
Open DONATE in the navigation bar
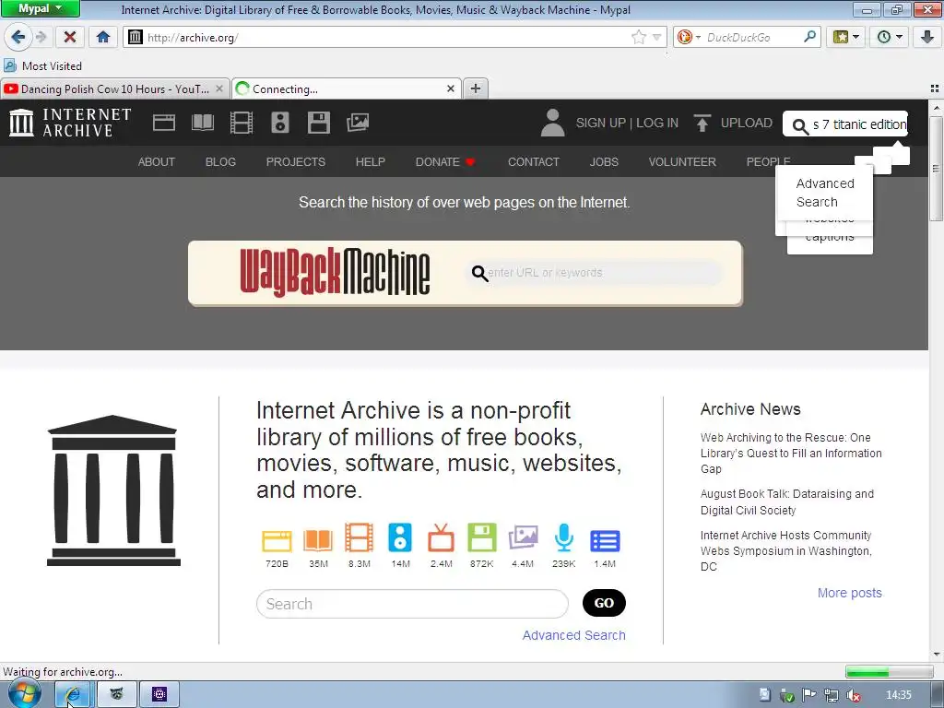click(445, 162)
